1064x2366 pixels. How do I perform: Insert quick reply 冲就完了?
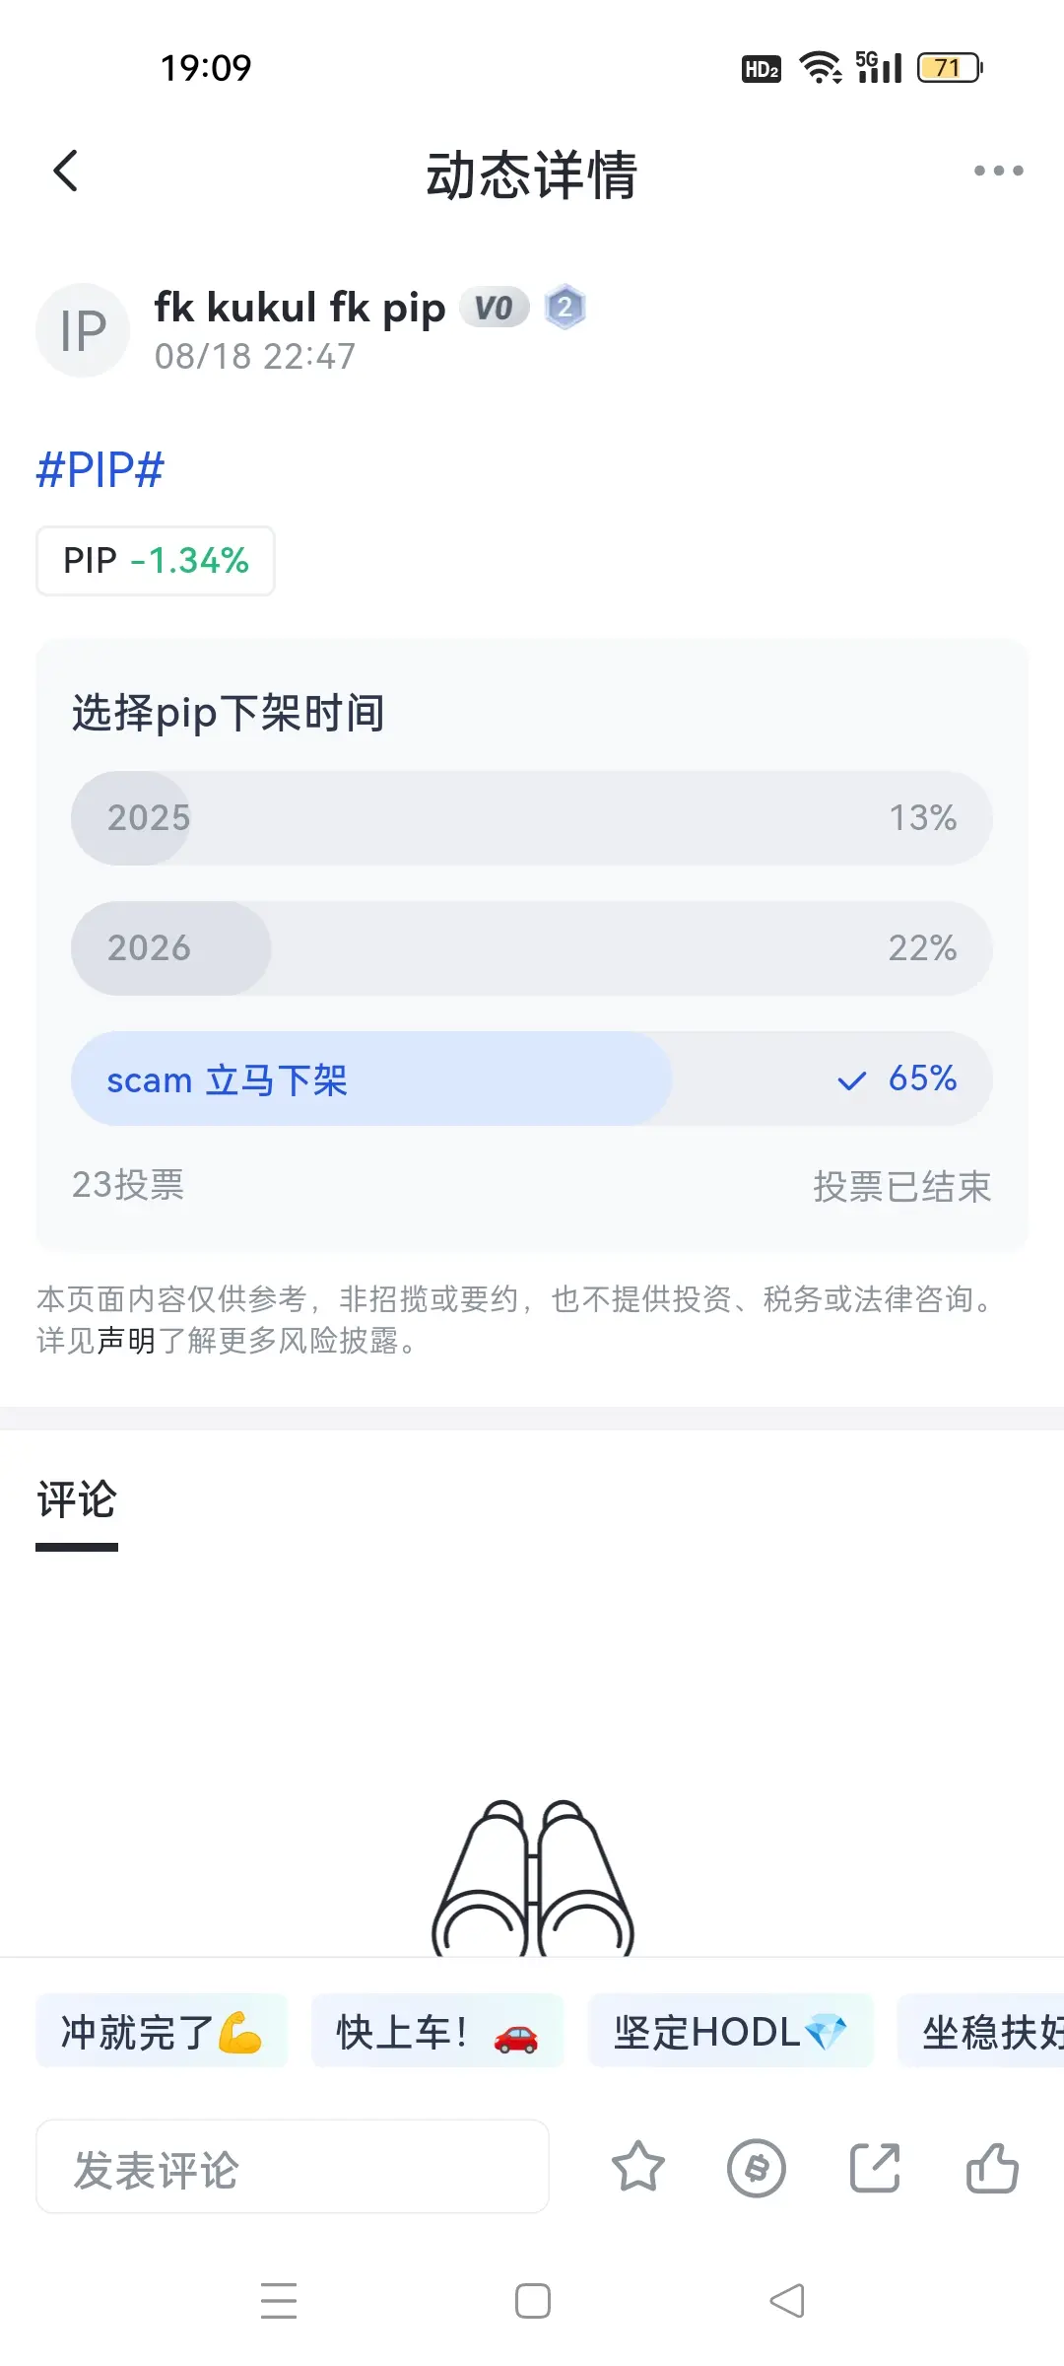pyautogui.click(x=162, y=2033)
